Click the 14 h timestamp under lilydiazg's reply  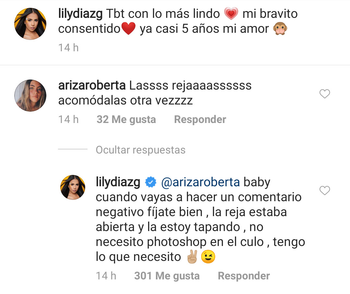[106, 276]
